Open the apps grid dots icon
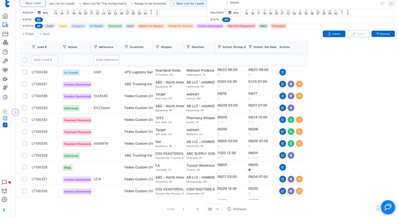The height and width of the screenshot is (218, 398). [x=378, y=208]
